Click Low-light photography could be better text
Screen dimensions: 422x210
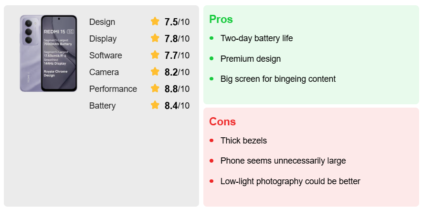(x=290, y=181)
